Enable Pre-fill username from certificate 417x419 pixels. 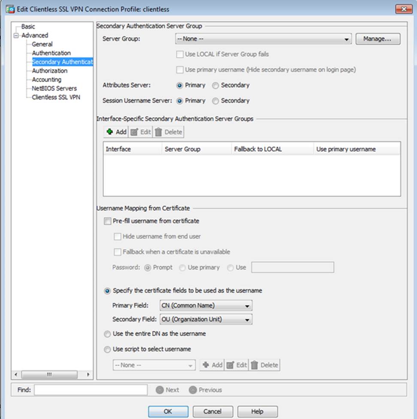click(107, 221)
